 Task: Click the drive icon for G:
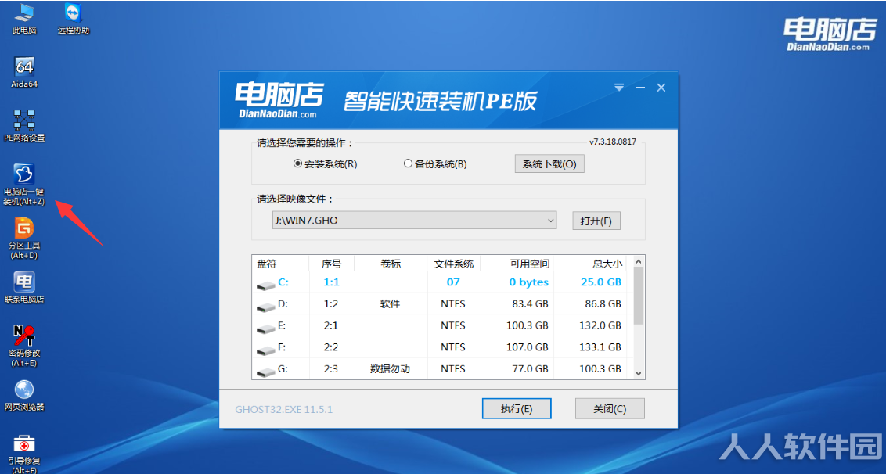[265, 372]
